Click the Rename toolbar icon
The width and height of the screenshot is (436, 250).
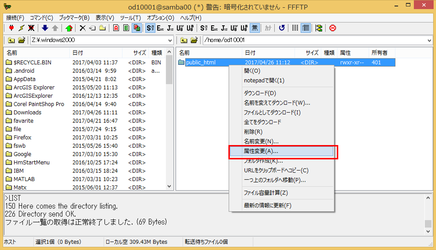92,28
